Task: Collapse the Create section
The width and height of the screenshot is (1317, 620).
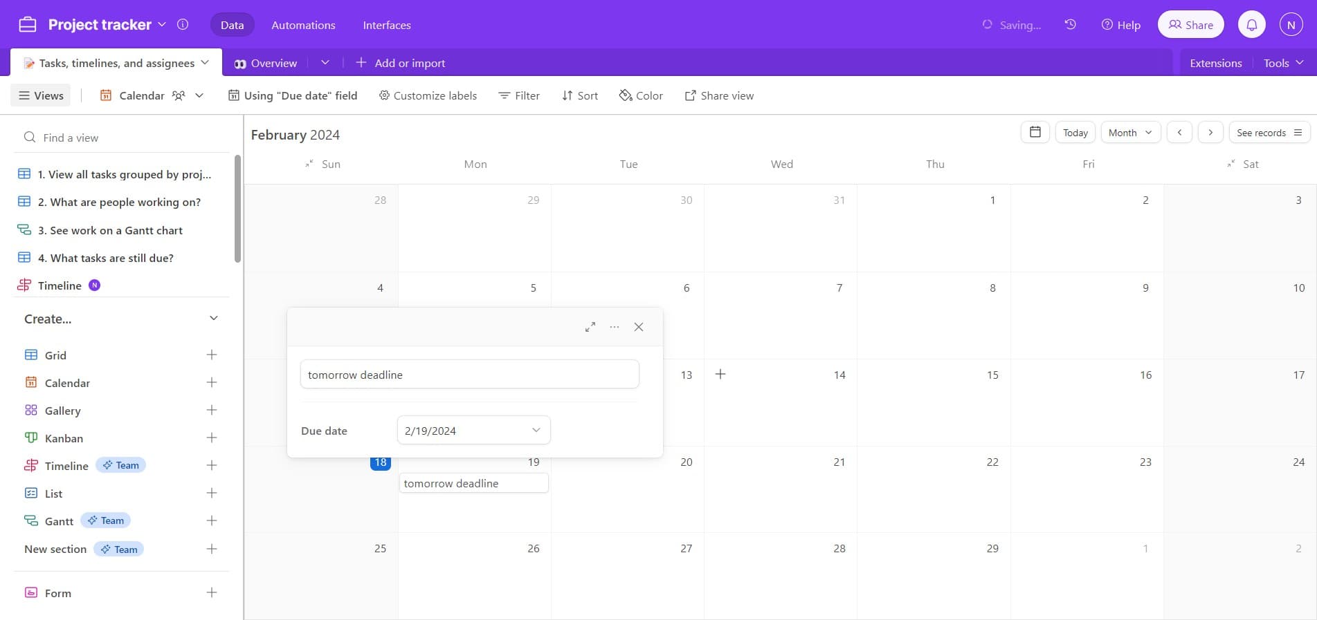Action: pyautogui.click(x=214, y=318)
